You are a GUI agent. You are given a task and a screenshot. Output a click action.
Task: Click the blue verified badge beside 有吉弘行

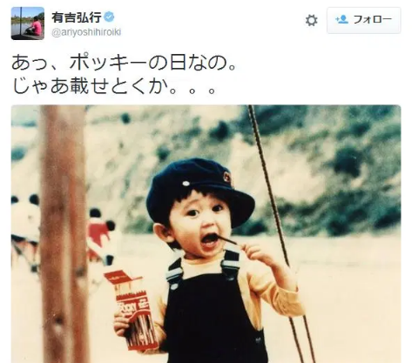coord(109,17)
